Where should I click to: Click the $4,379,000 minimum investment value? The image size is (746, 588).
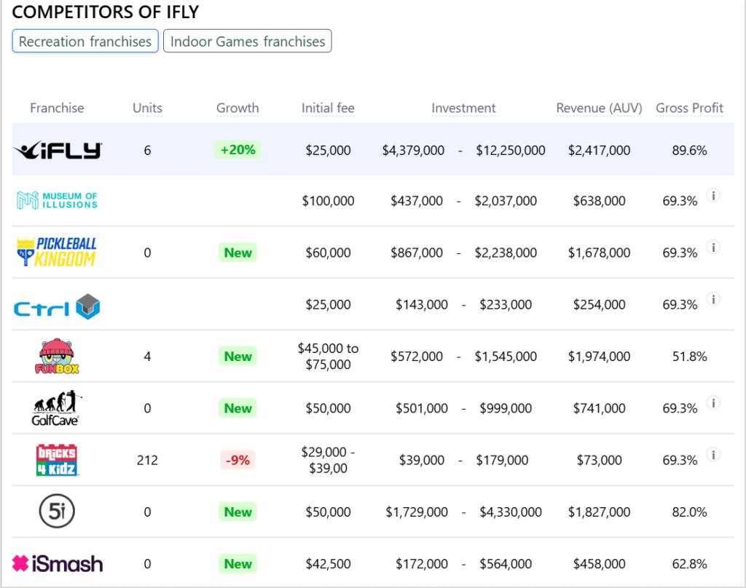point(413,150)
